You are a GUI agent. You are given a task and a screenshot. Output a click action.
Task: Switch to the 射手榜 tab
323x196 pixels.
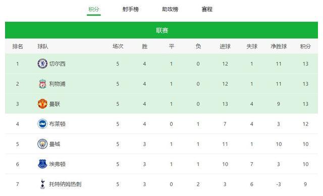click(x=131, y=9)
